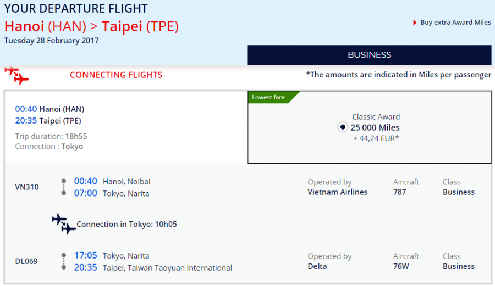This screenshot has width=495, height=286.
Task: Click the Connection in Tokyo: 10h05 text
Action: [127, 224]
